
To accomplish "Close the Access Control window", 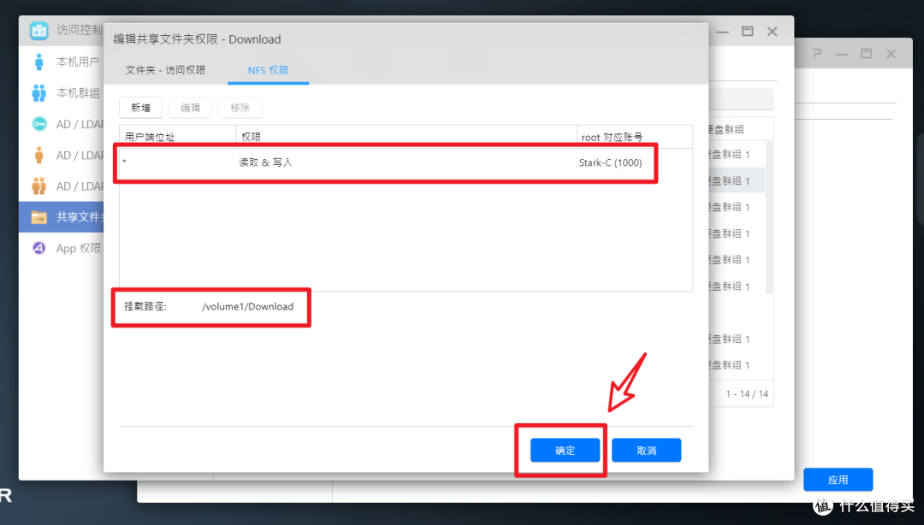I will [x=772, y=32].
